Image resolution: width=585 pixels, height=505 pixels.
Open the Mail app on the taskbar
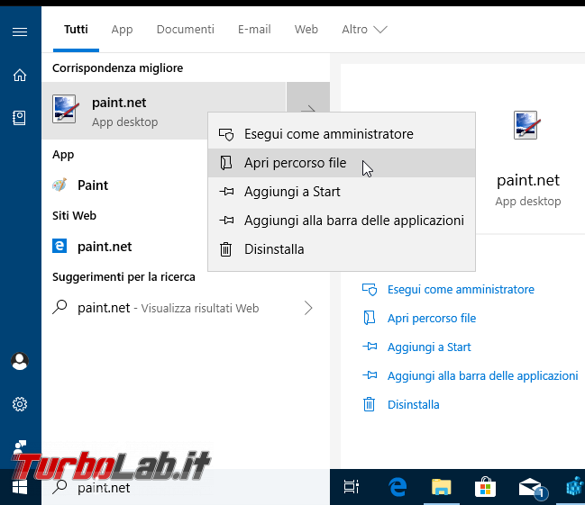point(532,487)
